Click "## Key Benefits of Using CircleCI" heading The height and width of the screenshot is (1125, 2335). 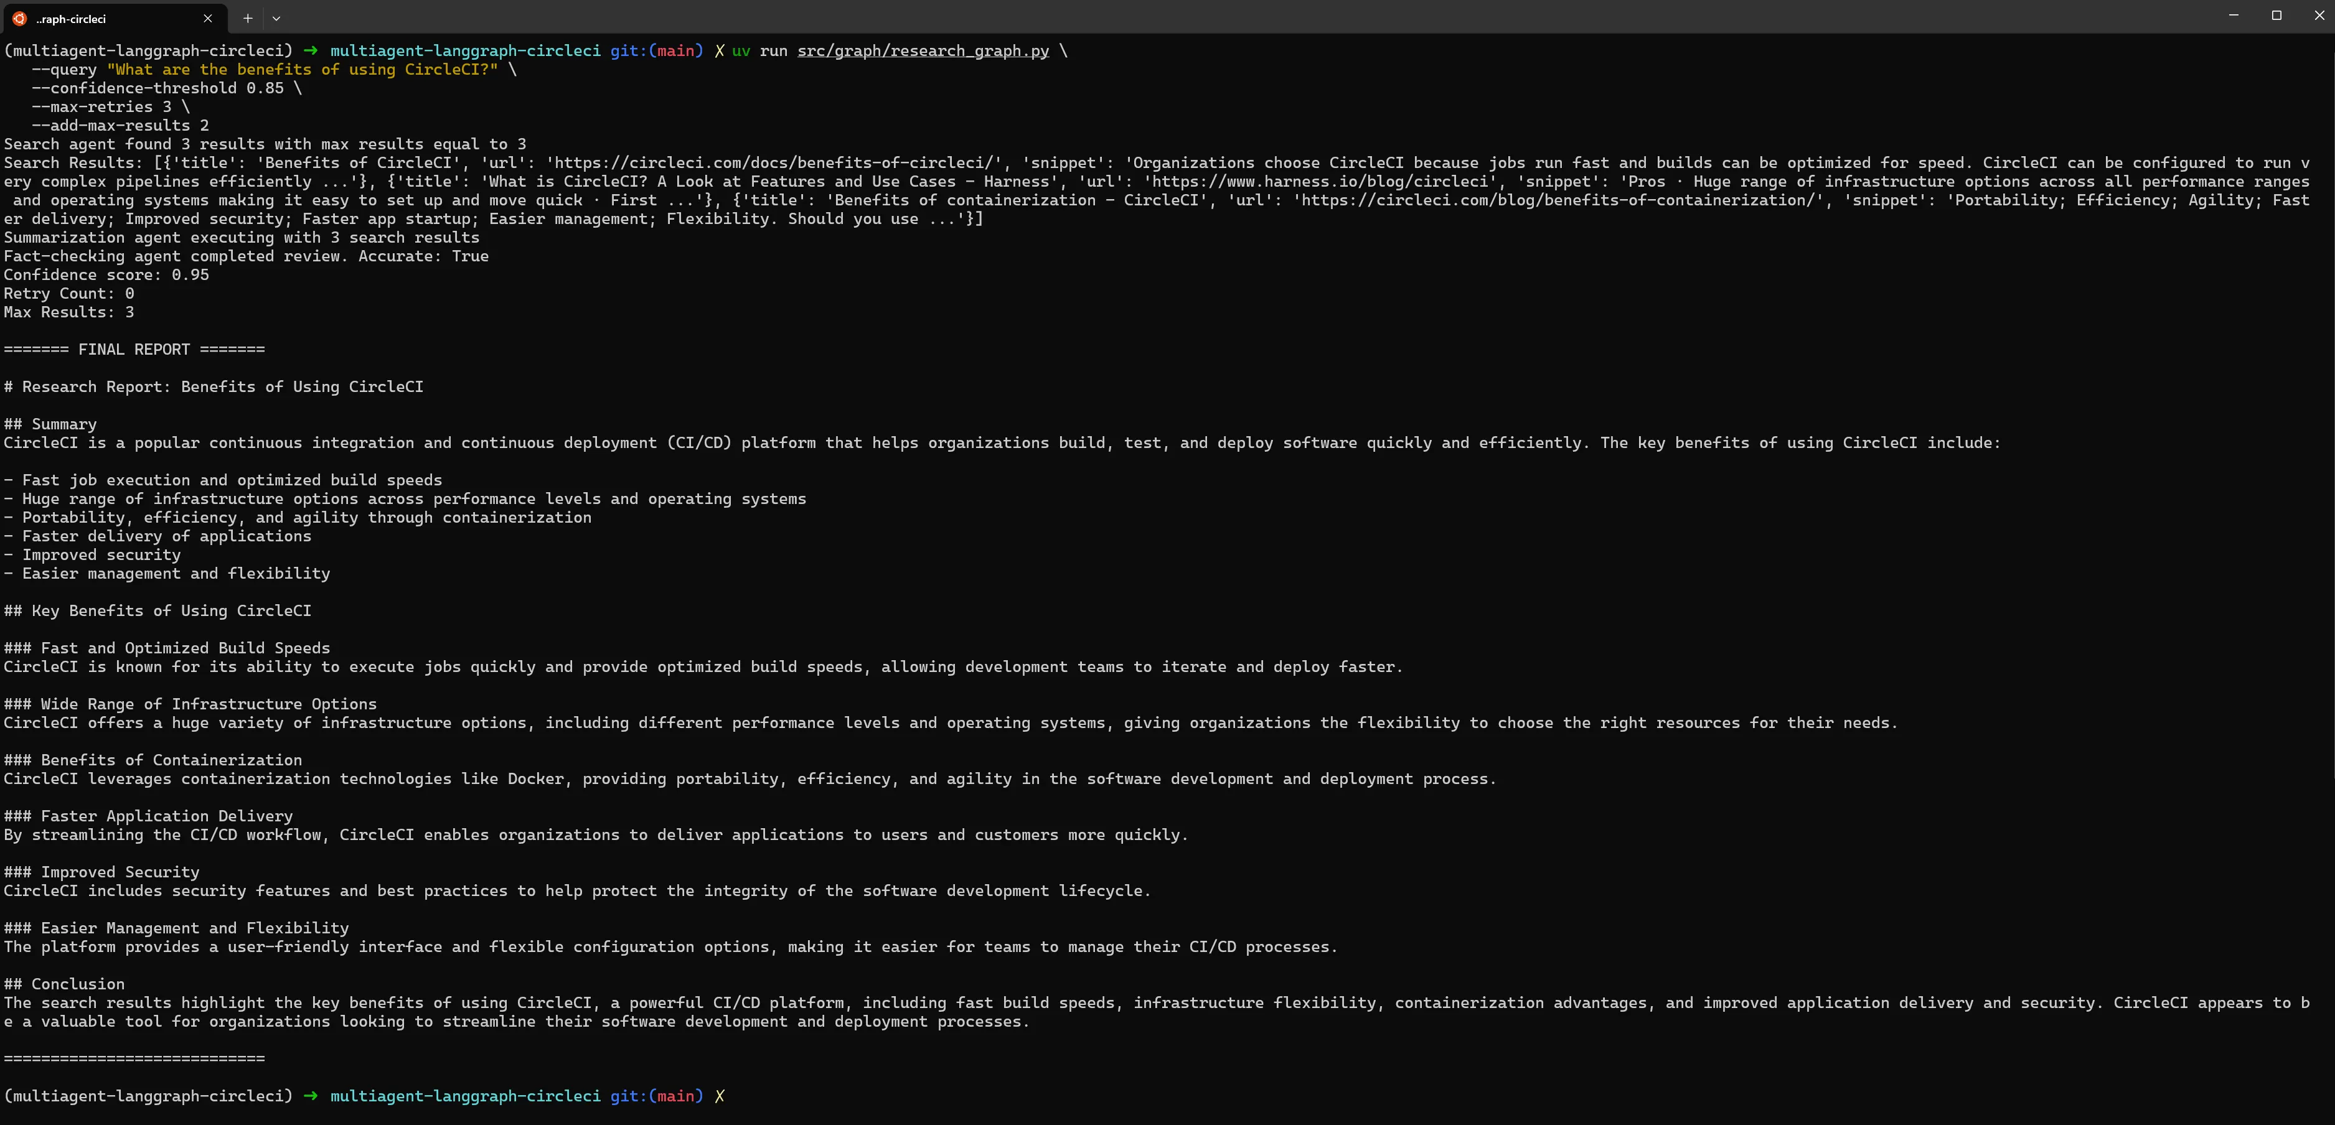[x=157, y=610]
